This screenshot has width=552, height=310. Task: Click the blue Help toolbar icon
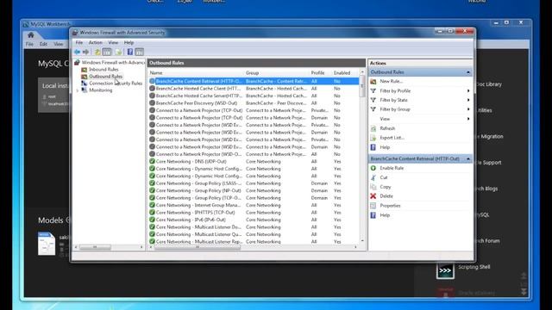pyautogui.click(x=130, y=52)
